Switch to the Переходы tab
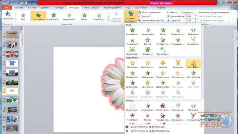The width and height of the screenshot is (238, 134). (x=59, y=7)
